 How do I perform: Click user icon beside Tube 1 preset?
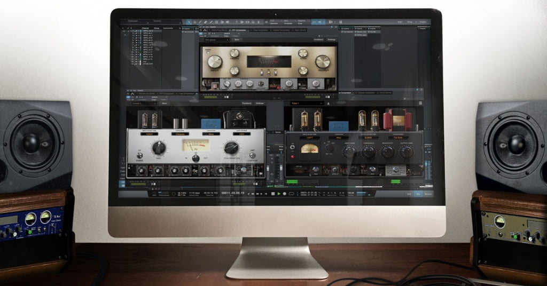329,104
